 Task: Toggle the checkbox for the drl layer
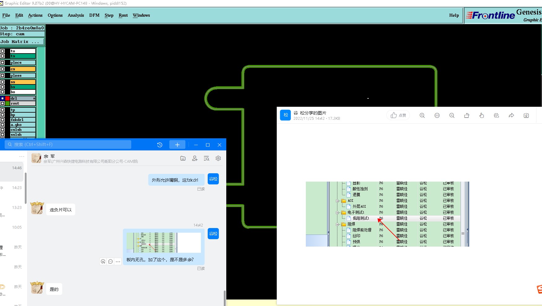(x=2, y=98)
